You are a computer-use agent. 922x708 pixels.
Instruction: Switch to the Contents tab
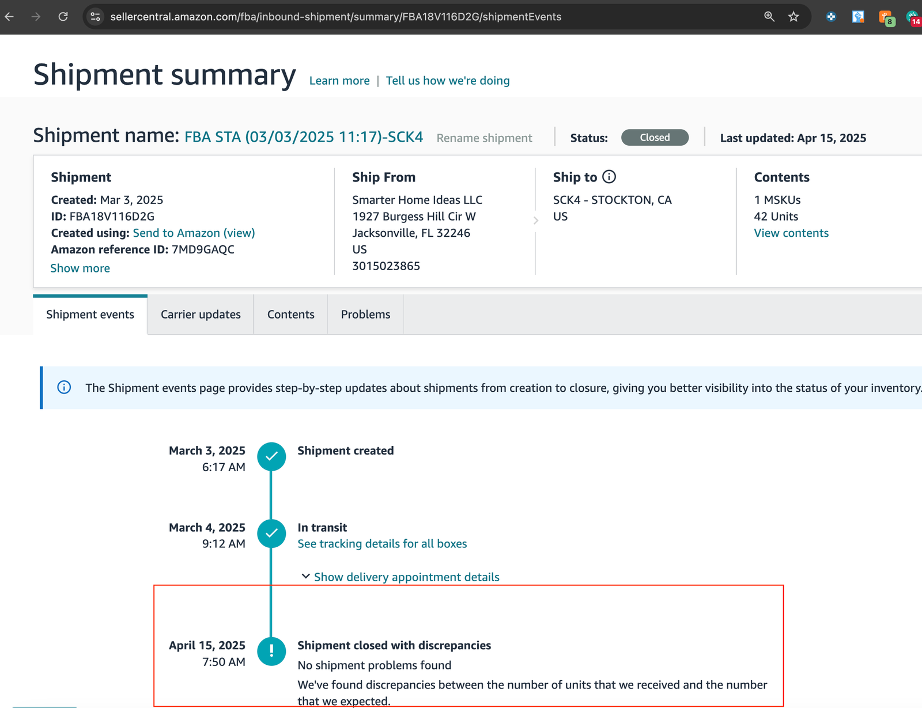pos(291,315)
